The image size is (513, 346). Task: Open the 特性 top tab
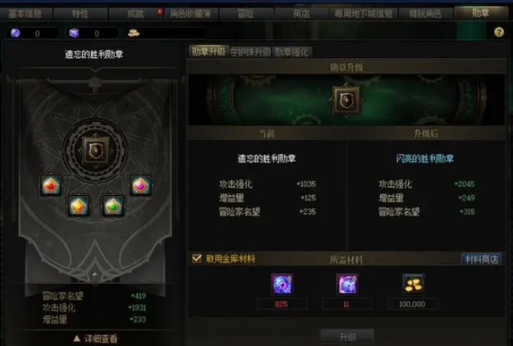click(80, 14)
